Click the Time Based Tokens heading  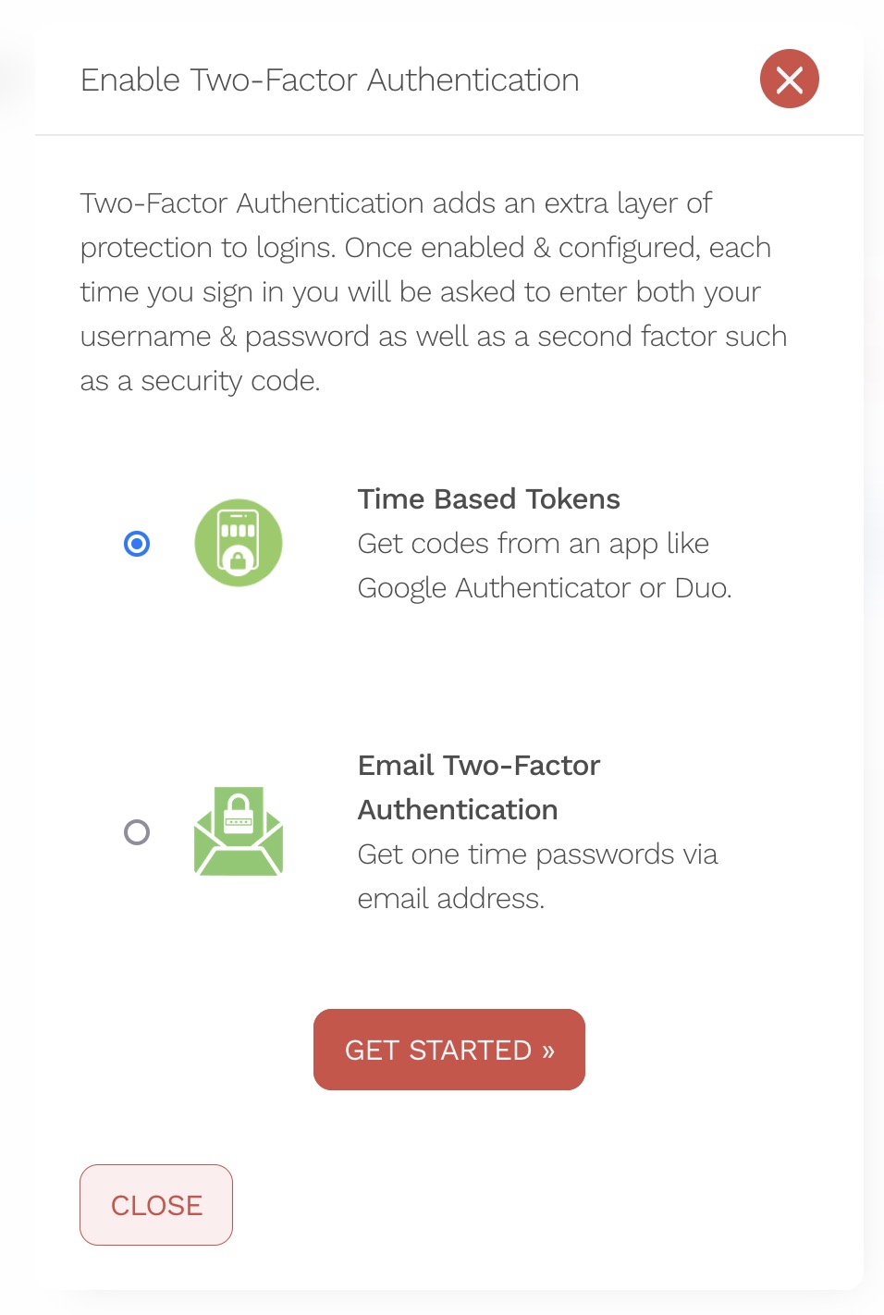(x=488, y=499)
